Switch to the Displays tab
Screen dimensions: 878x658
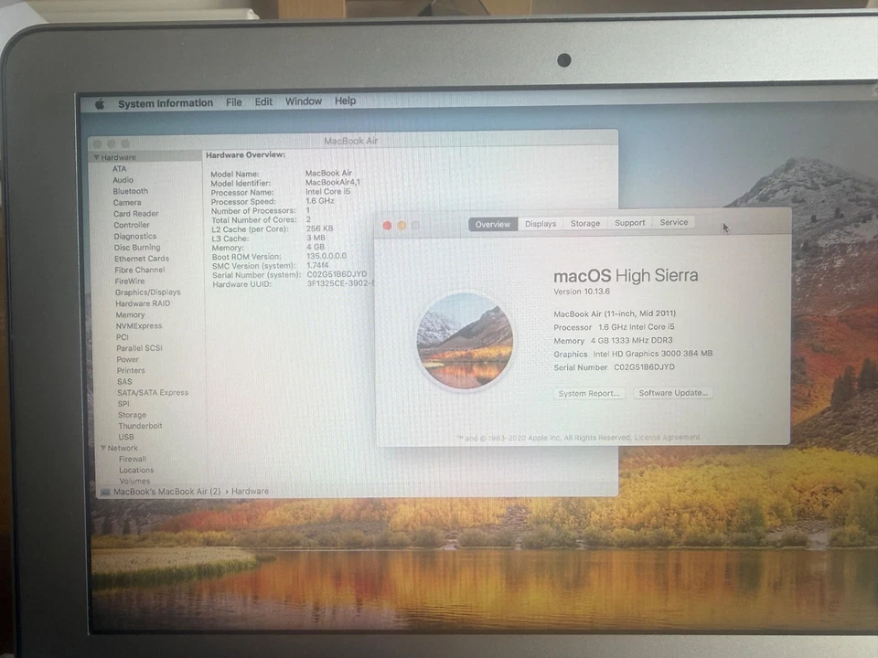(541, 223)
